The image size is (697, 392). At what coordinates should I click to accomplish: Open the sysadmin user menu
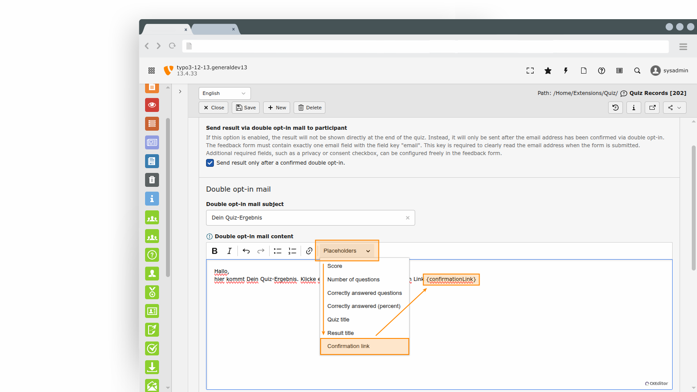[x=669, y=71]
